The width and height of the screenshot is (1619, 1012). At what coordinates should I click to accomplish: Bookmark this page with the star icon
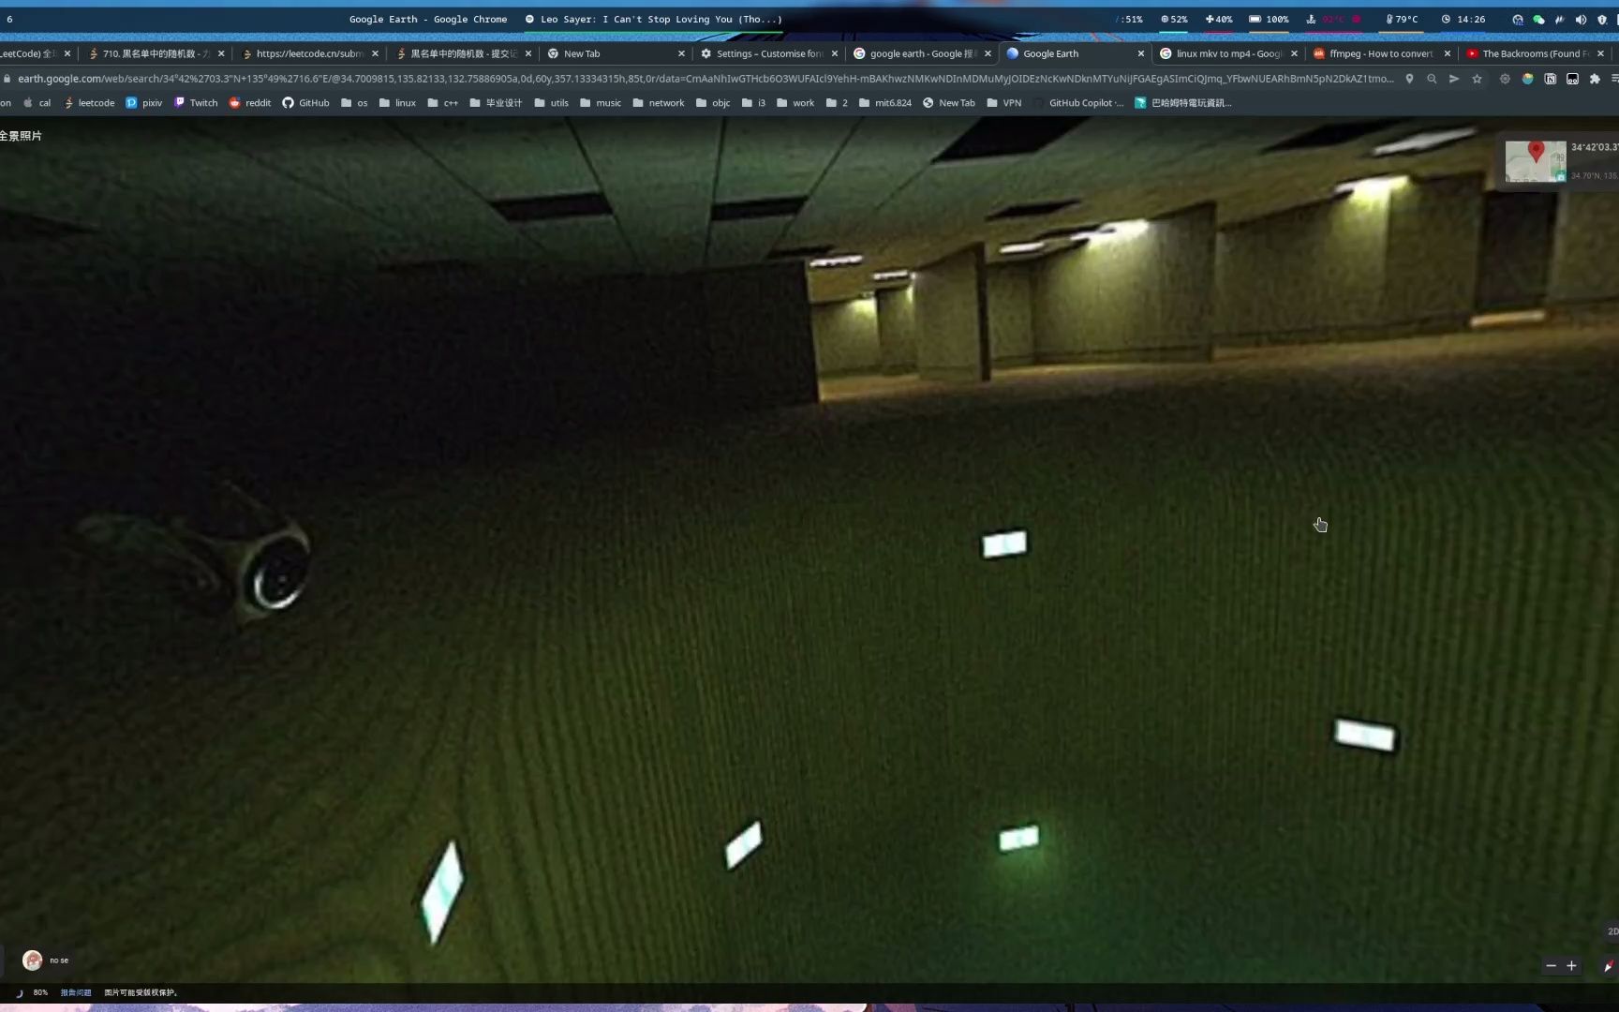1478,79
